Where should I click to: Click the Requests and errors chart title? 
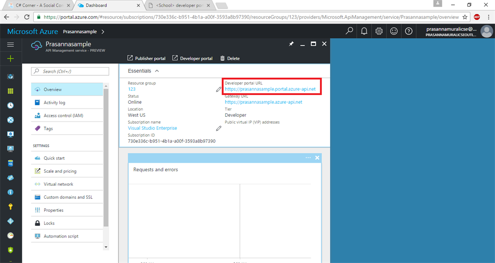(156, 169)
